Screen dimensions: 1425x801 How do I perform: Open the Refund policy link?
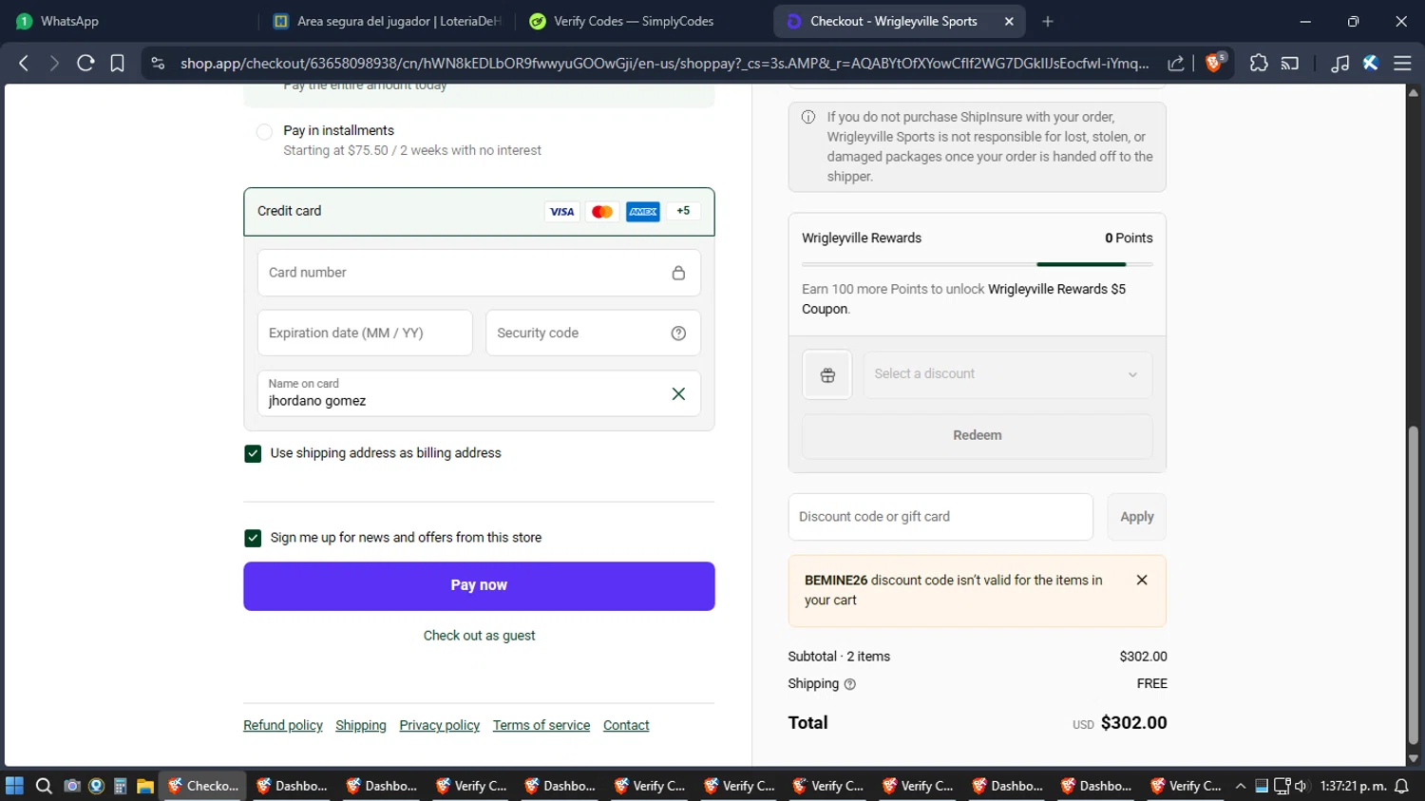[x=283, y=726]
